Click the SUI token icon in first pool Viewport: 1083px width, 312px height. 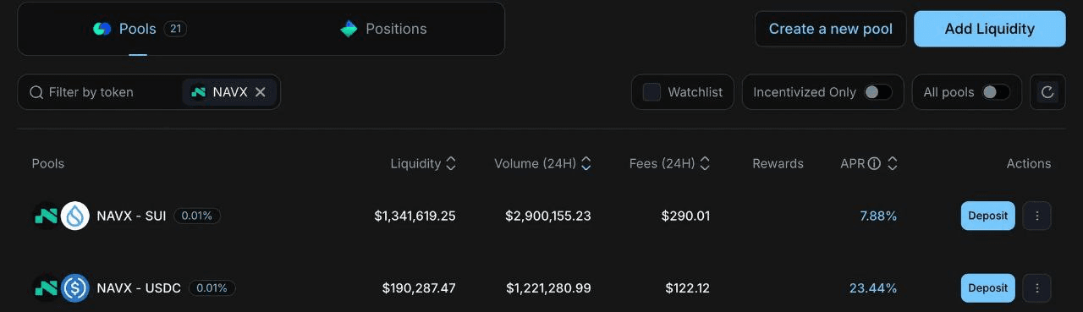(75, 216)
